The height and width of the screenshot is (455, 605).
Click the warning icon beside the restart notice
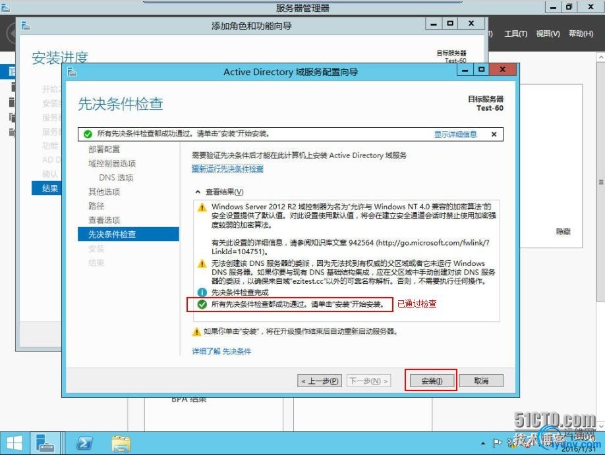(x=196, y=332)
